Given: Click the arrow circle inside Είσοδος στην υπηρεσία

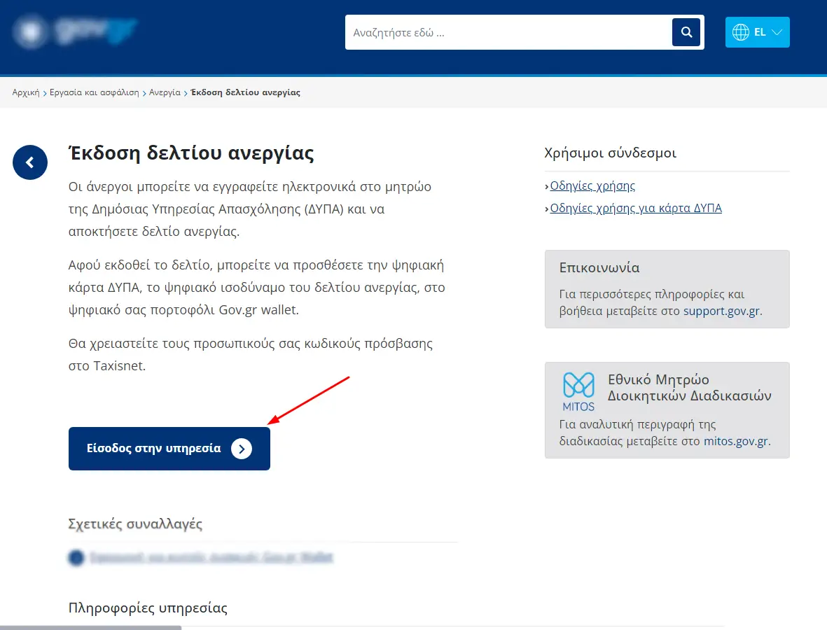Looking at the screenshot, I should pyautogui.click(x=241, y=449).
